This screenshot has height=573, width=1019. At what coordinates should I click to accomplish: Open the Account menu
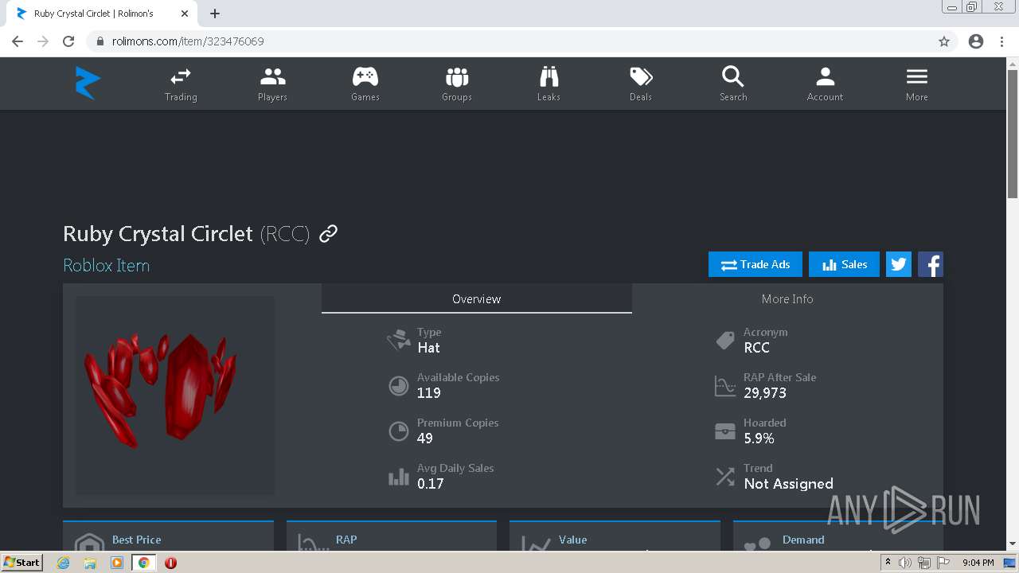(825, 84)
